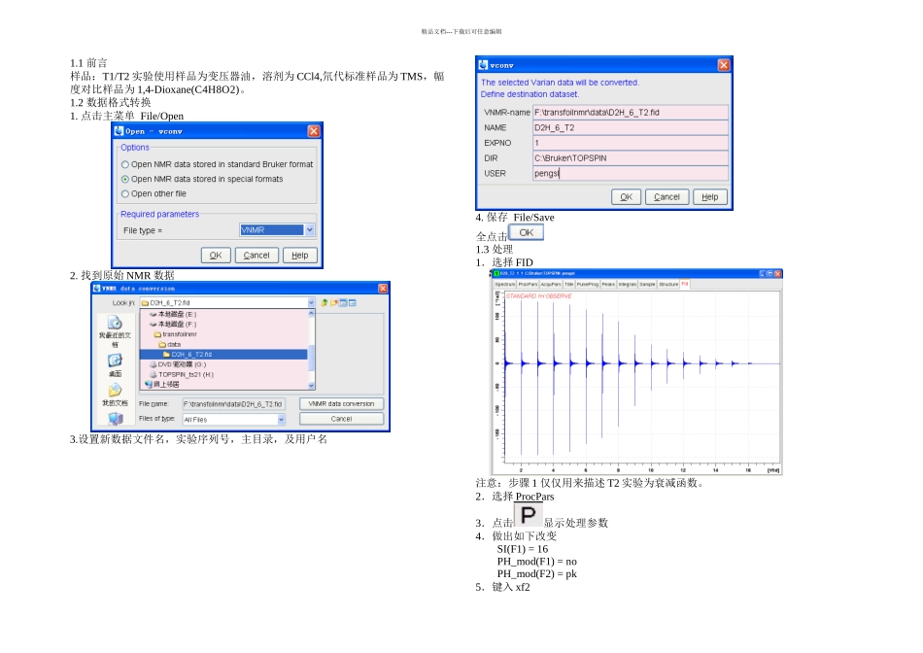Click the Create New Folder icon

[x=334, y=302]
